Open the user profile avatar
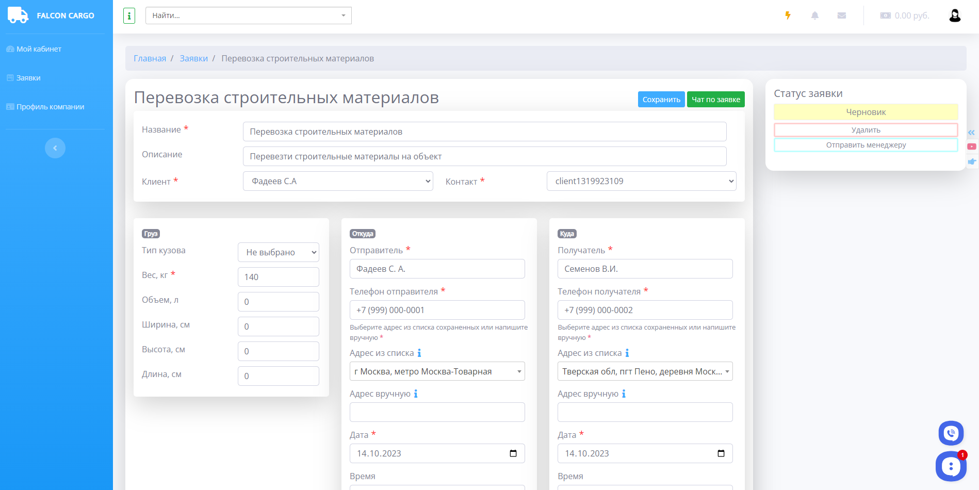This screenshot has width=979, height=490. [954, 15]
